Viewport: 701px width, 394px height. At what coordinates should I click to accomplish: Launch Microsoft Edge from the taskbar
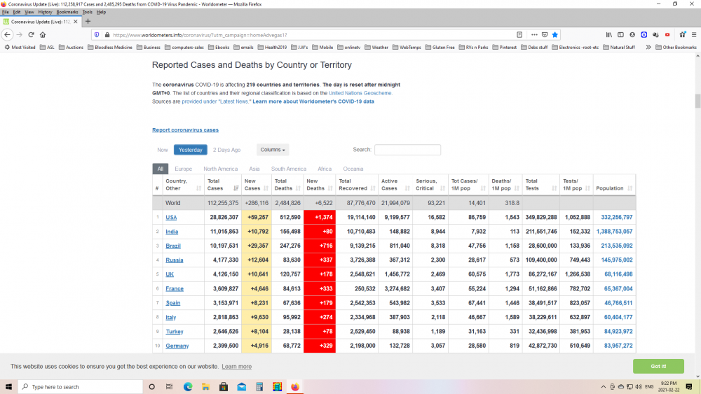coord(188,387)
